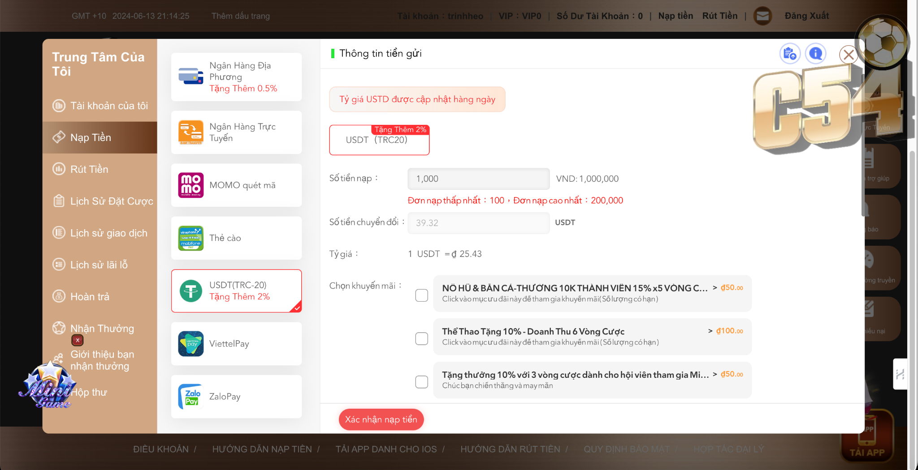
Task: Click the floating soccer ball icon
Action: coord(882,43)
